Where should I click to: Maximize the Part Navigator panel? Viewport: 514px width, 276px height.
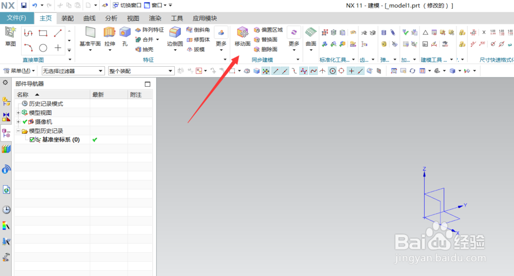tap(148, 84)
